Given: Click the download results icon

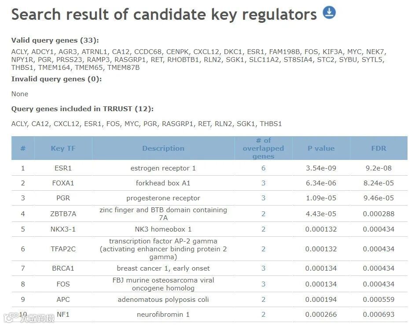Looking at the screenshot, I should tap(329, 12).
